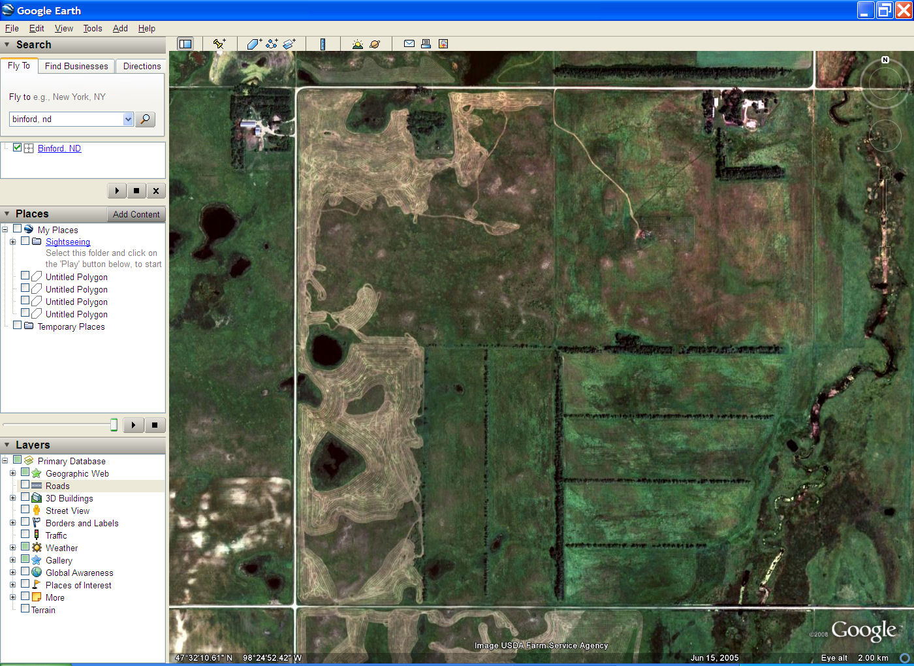This screenshot has height=666, width=914.
Task: Click the zoom slider in map navigation
Action: tap(885, 213)
